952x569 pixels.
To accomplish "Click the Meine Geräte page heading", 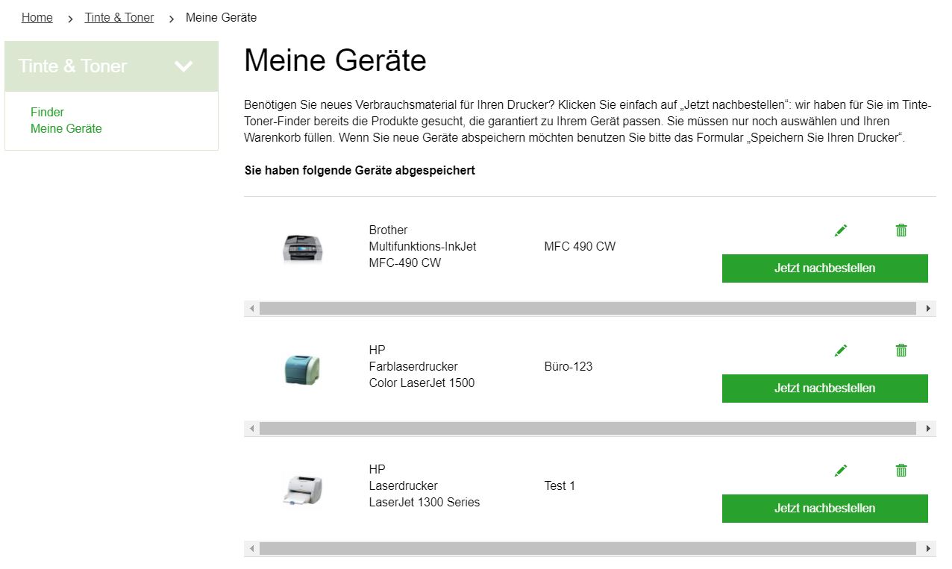I will (335, 60).
